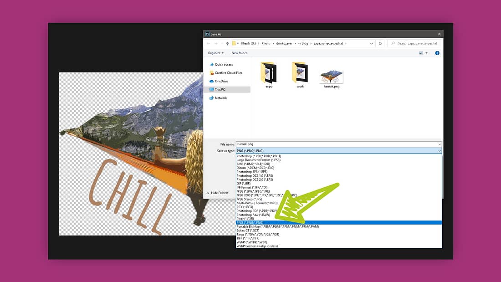
Task: Click the Up one level arrow
Action: (227, 44)
